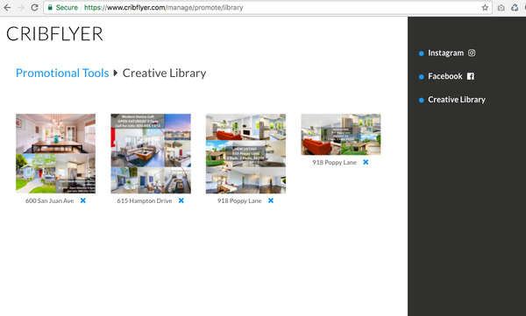526x316 pixels.
Task: Delete the small 918 Poppy Lane banner
Action: click(366, 162)
